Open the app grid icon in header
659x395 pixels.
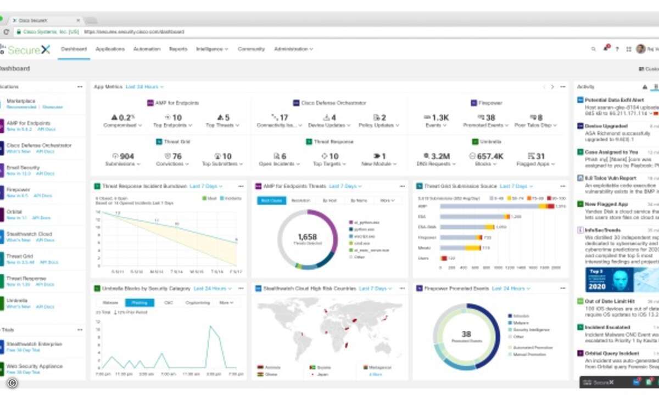(x=628, y=49)
